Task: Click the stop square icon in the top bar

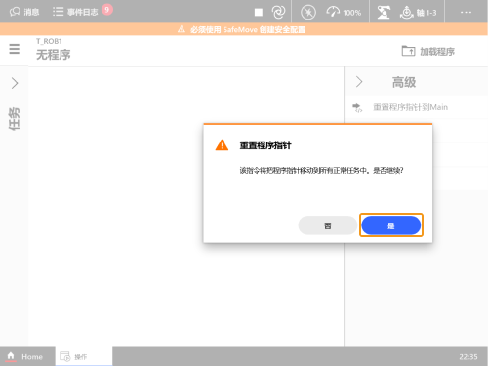Action: pyautogui.click(x=259, y=13)
